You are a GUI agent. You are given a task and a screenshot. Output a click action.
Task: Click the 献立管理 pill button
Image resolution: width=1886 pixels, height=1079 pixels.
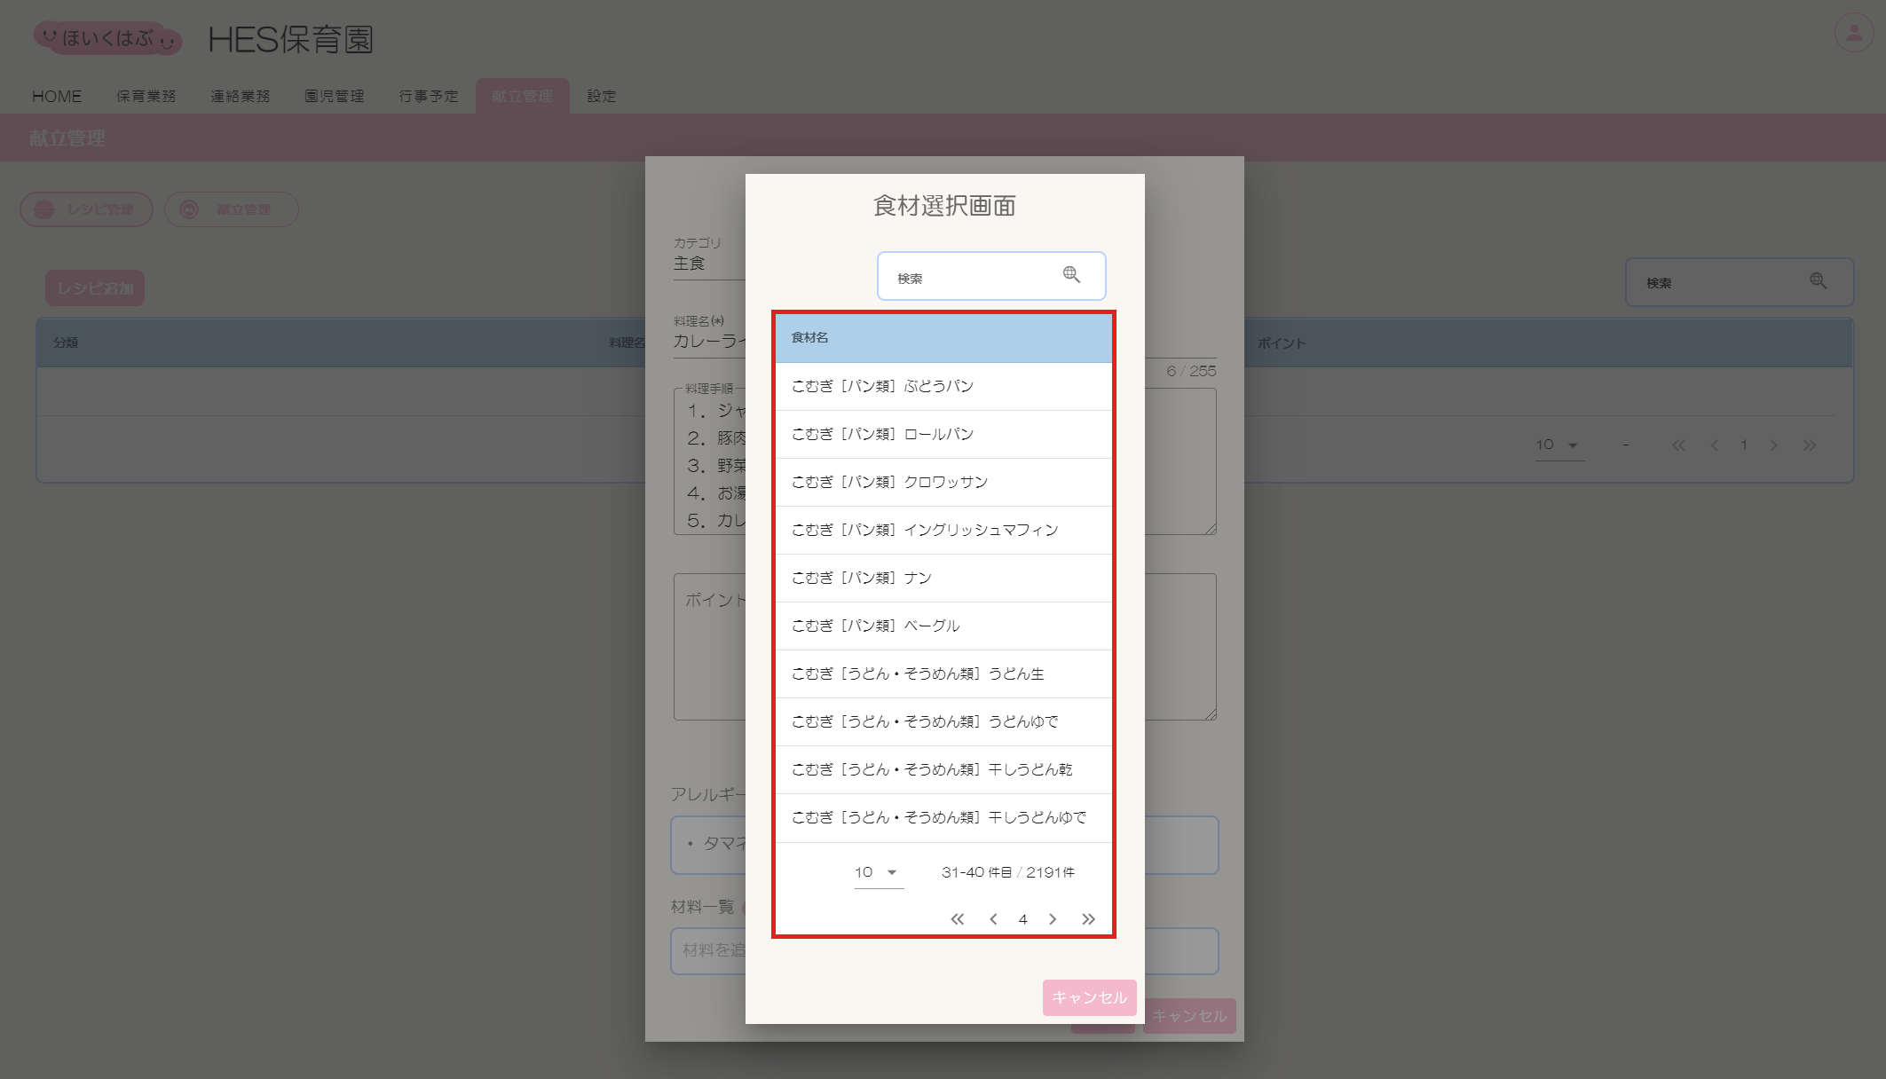pos(232,209)
